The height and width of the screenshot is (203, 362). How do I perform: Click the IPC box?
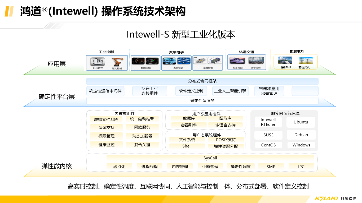click(x=301, y=167)
